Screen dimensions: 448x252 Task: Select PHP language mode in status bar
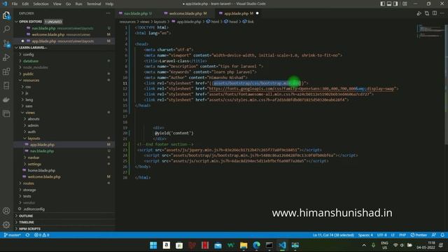[402, 235]
